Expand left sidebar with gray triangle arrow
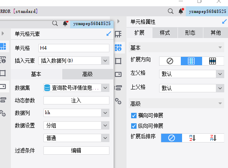The height and width of the screenshot is (168, 228). [3, 33]
